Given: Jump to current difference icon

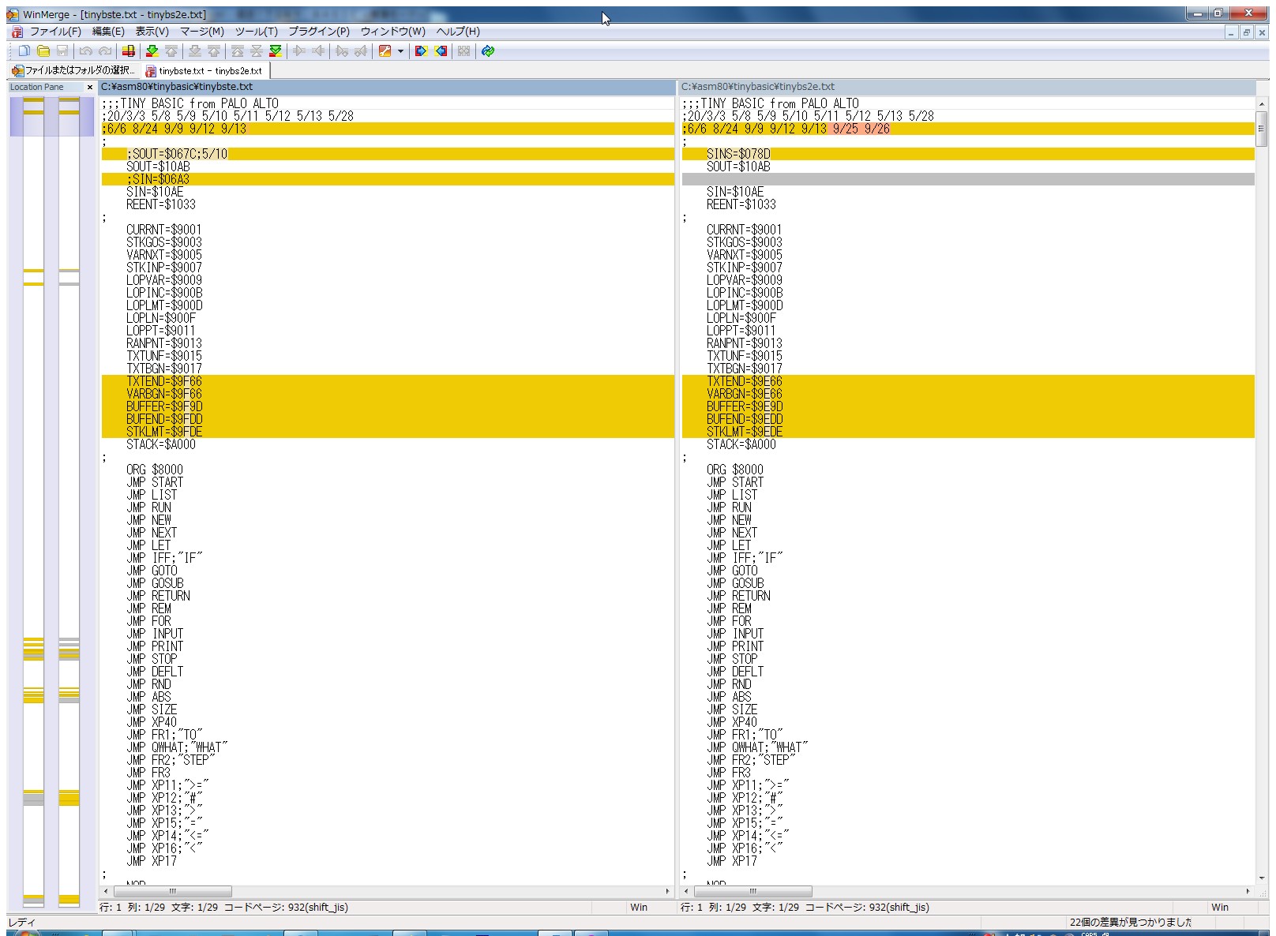Looking at the screenshot, I should (257, 51).
